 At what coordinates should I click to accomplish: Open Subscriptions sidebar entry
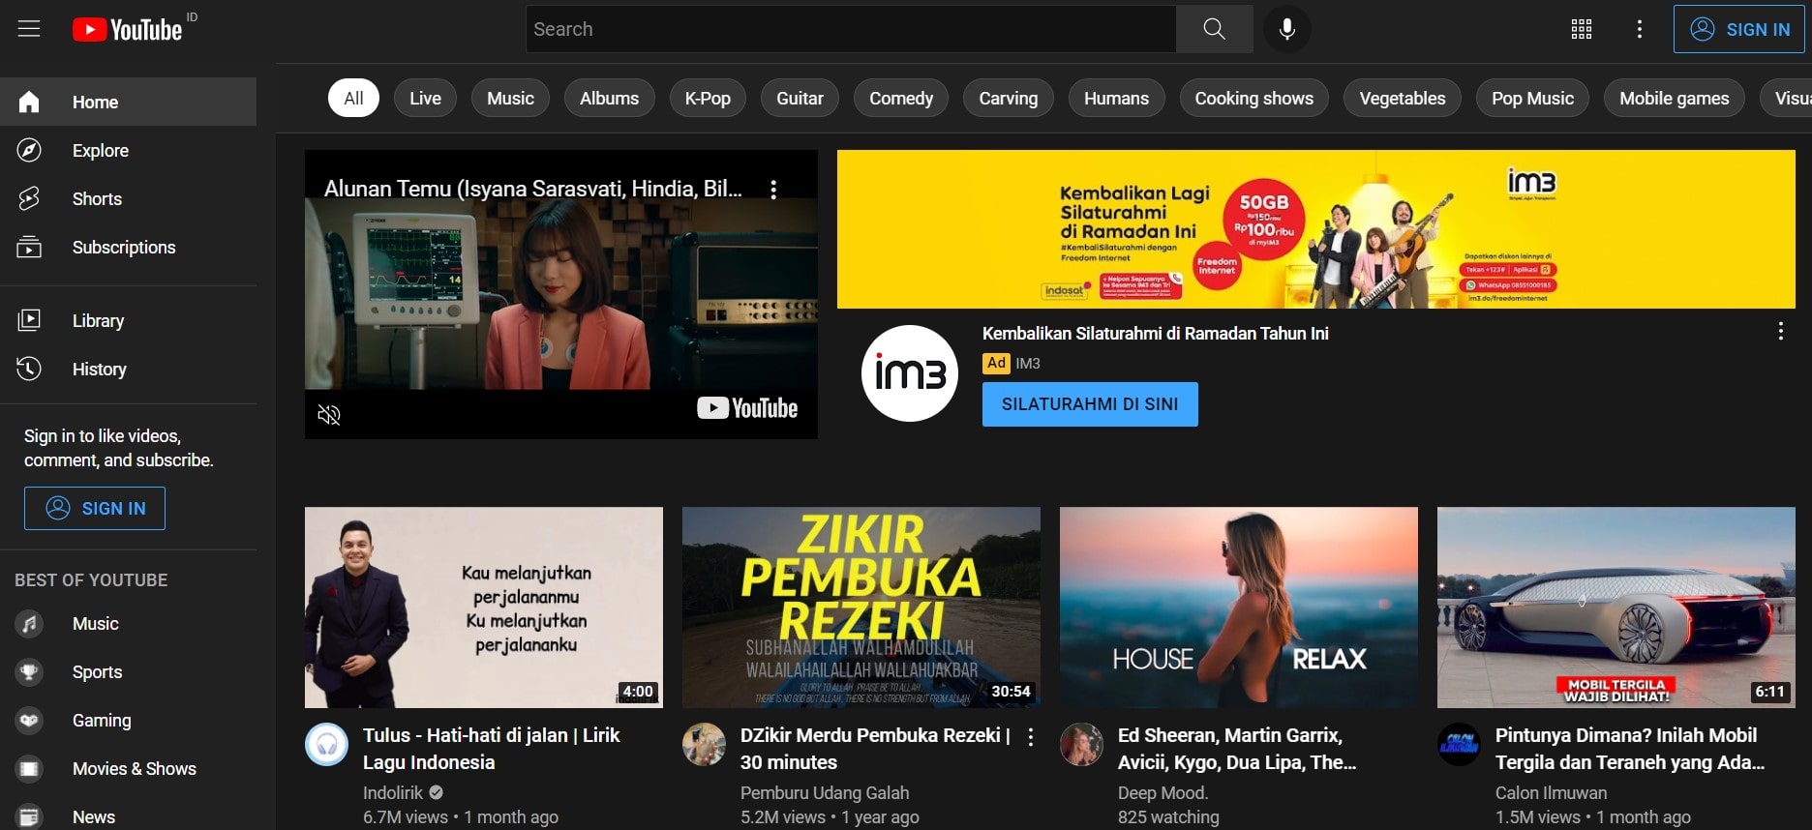point(128,247)
